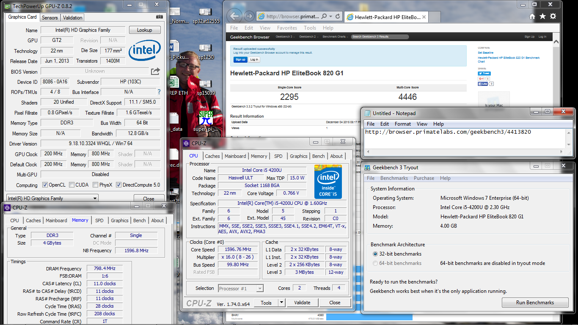Click the Bus Interface question mark icon
578x325 pixels.
159,92
